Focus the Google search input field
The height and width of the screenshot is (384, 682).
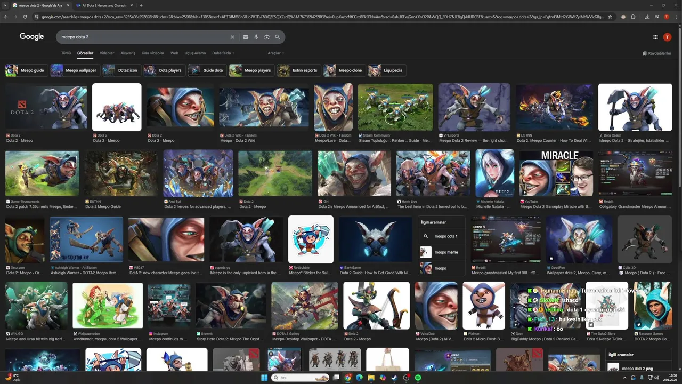pos(144,37)
